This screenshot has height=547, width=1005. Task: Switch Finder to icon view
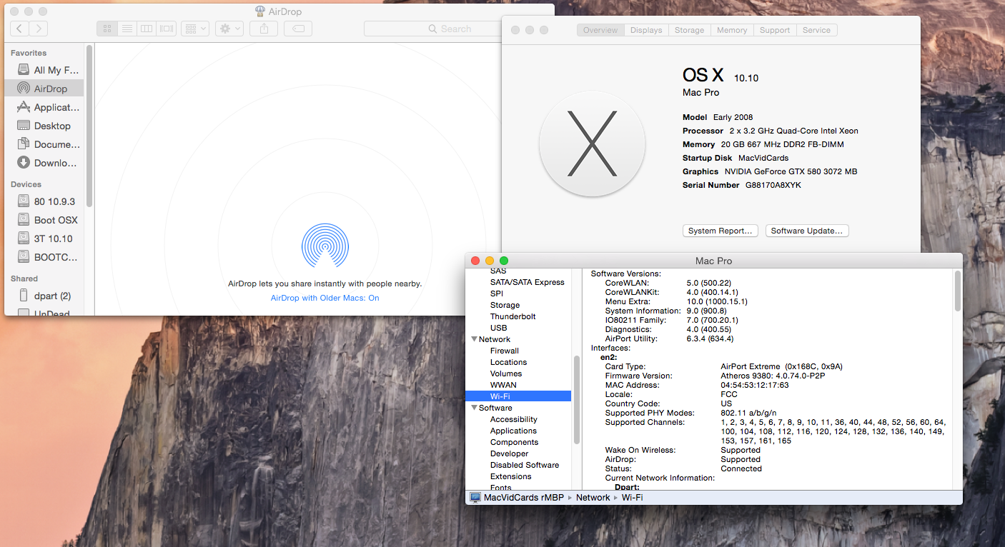(x=107, y=29)
